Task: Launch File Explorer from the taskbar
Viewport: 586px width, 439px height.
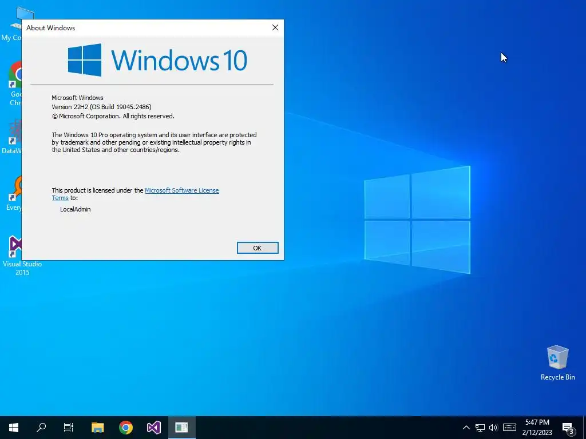Action: point(97,428)
